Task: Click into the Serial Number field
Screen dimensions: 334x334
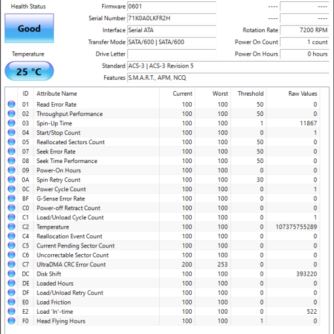Action: (x=172, y=18)
